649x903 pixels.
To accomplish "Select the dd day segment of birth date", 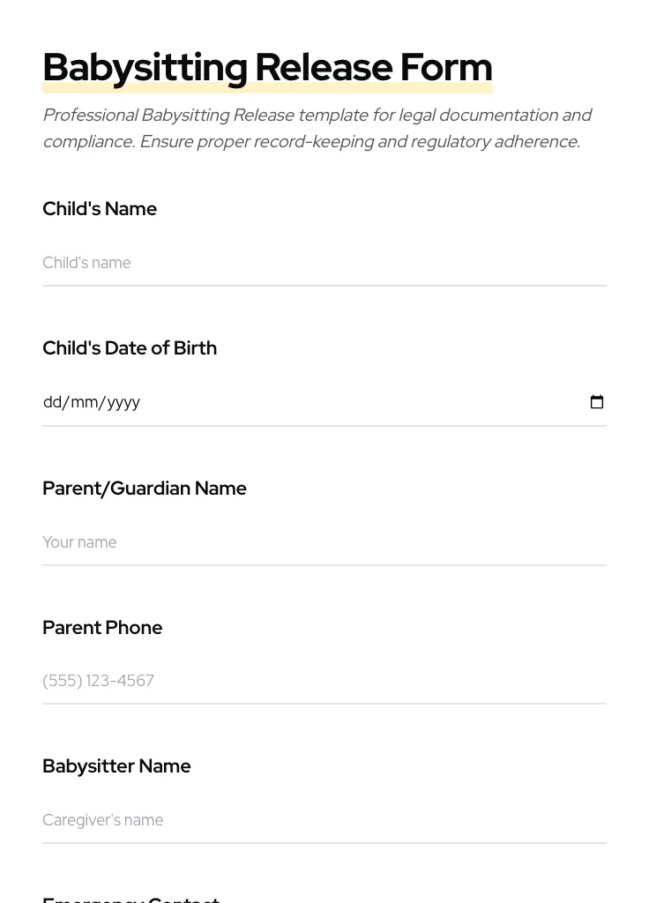I will tap(52, 402).
